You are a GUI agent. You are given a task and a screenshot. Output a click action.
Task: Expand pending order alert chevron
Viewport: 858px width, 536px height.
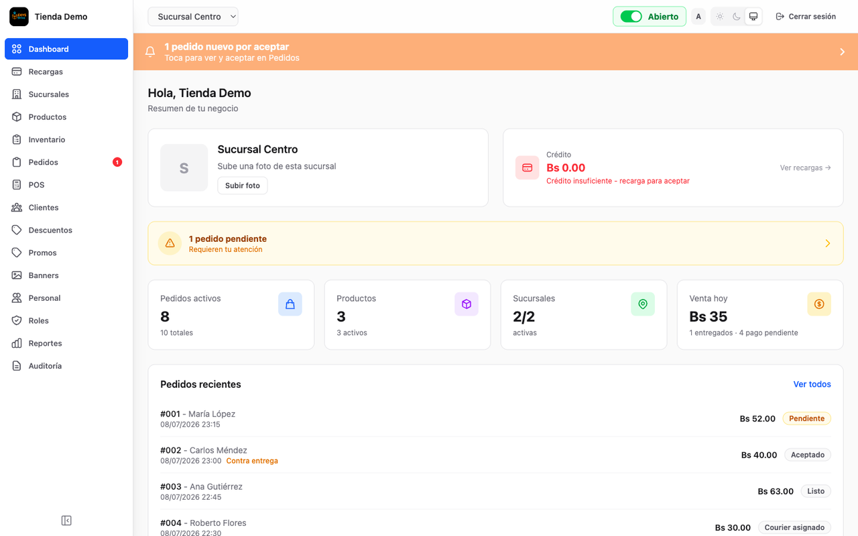pyautogui.click(x=828, y=243)
